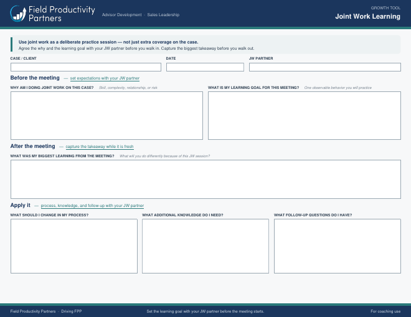Image resolution: width=411 pixels, height=317 pixels.
Task: Click 'process, knowledge, and follow-up' underlined link
Action: pyautogui.click(x=92, y=206)
